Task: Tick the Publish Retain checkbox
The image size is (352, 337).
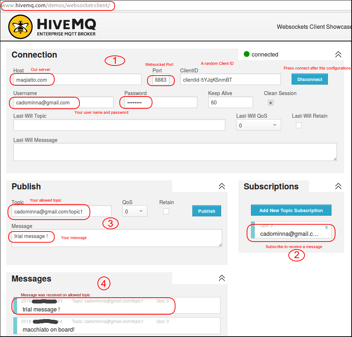Action: pos(166,211)
